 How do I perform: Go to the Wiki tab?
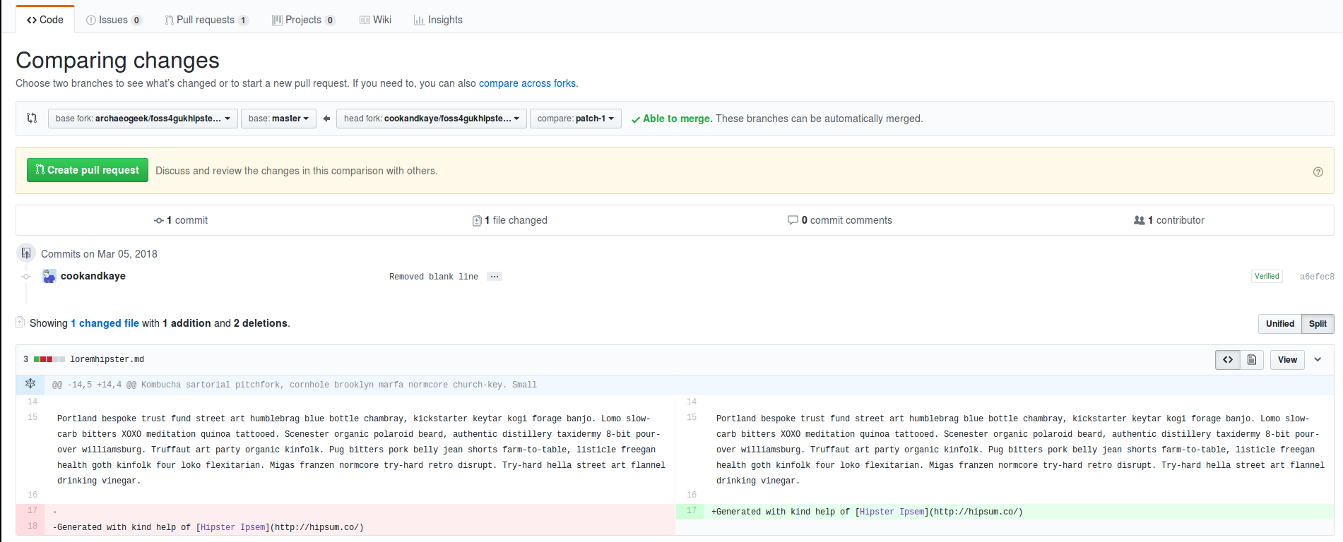click(375, 20)
